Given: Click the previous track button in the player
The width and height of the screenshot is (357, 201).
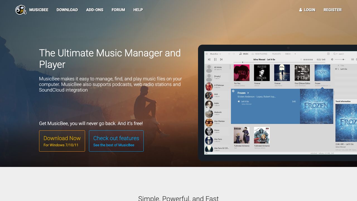Looking at the screenshot, I should pos(209,59).
